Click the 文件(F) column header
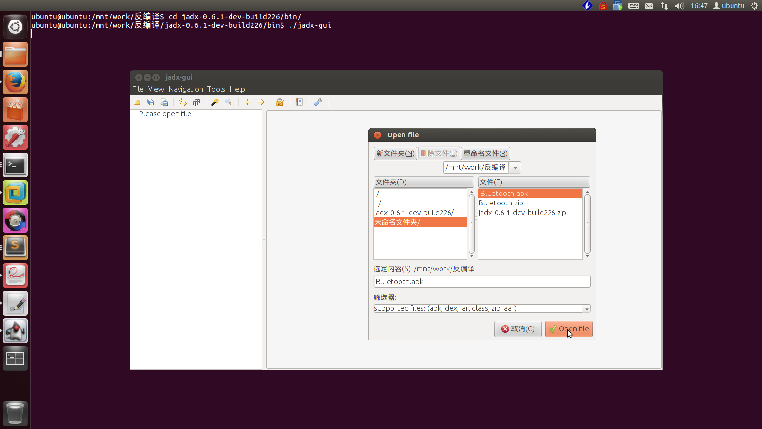Screen dimensions: 762x429 point(534,182)
